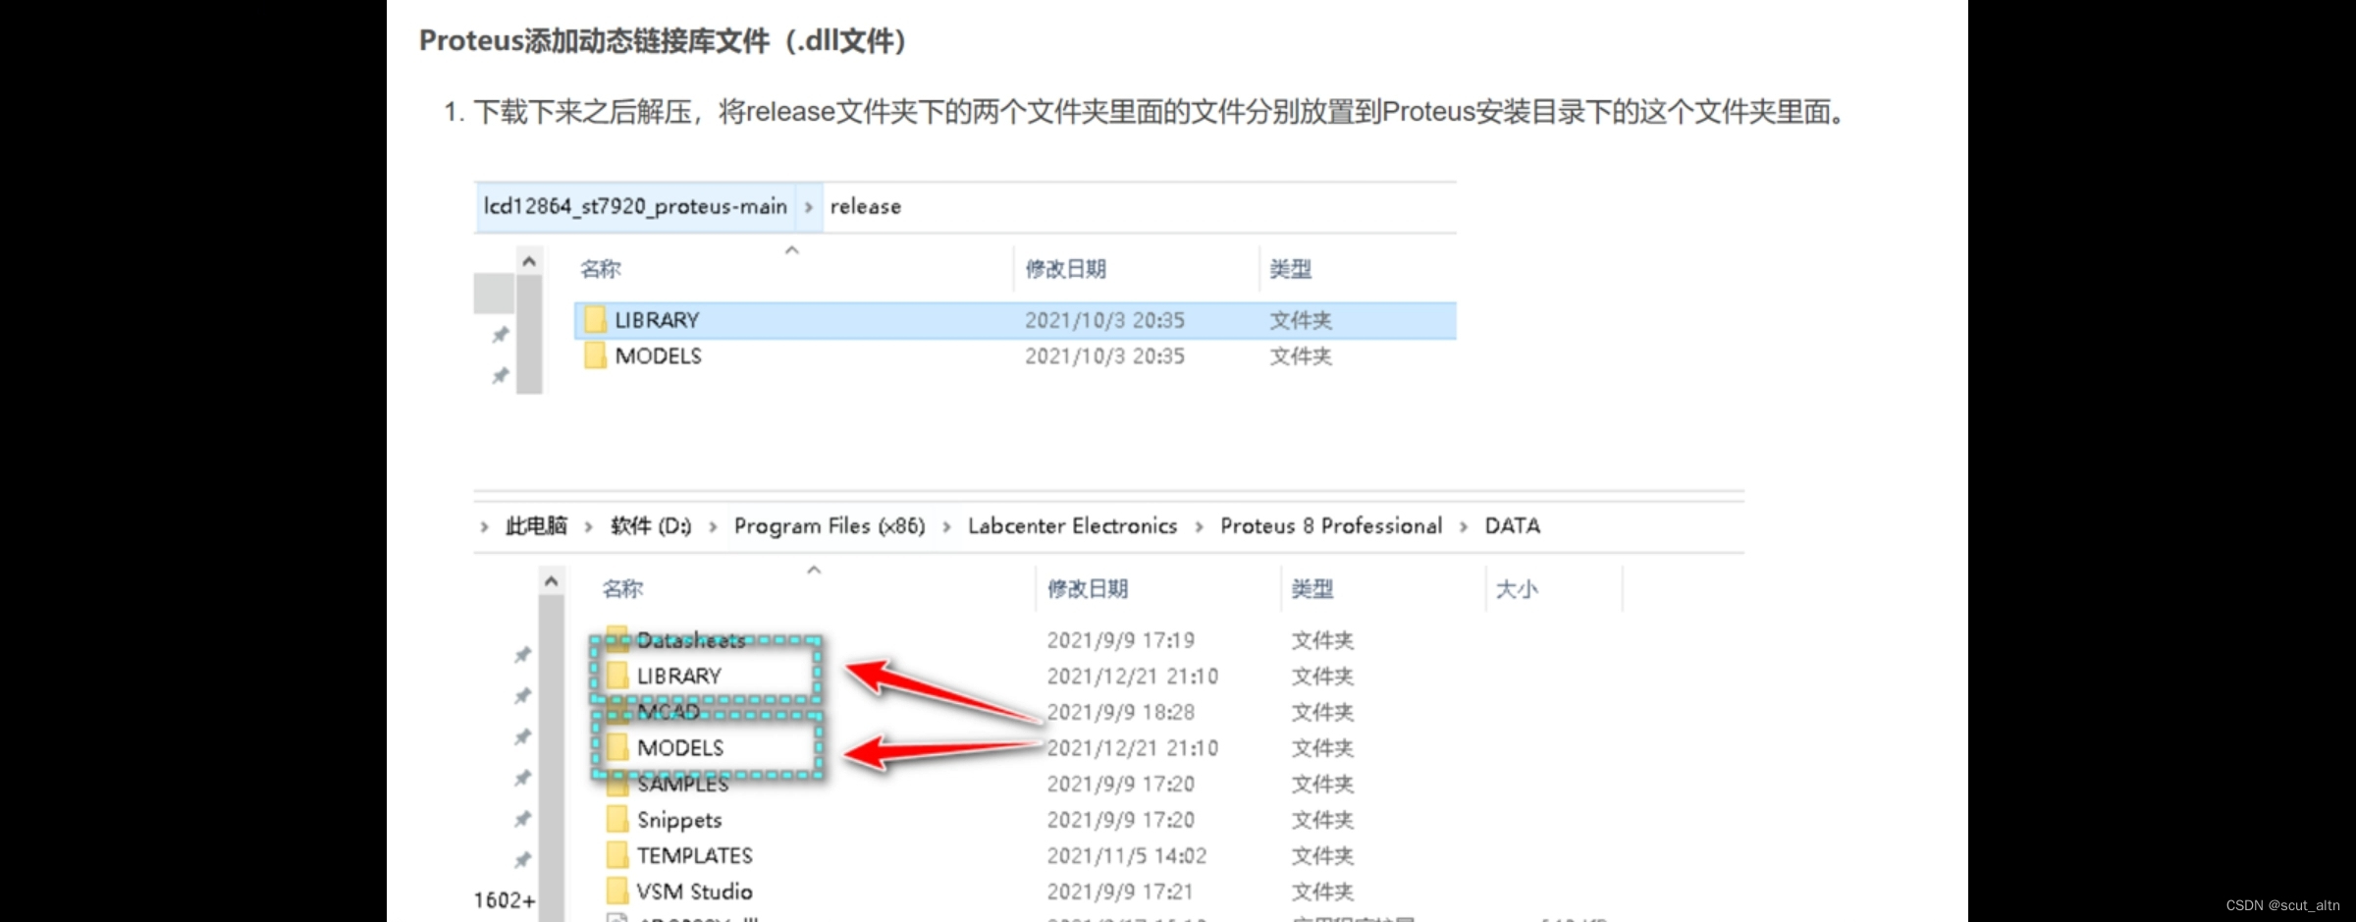Expand the chevron after lcd12864_st7920_proteus-main
The image size is (2356, 922).
[x=808, y=207]
